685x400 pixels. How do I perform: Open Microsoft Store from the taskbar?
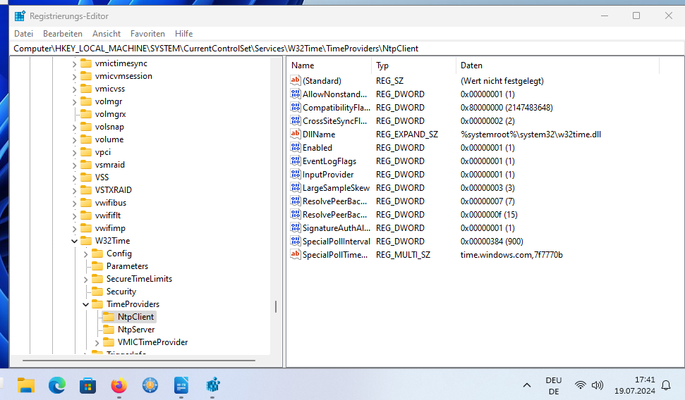87,385
